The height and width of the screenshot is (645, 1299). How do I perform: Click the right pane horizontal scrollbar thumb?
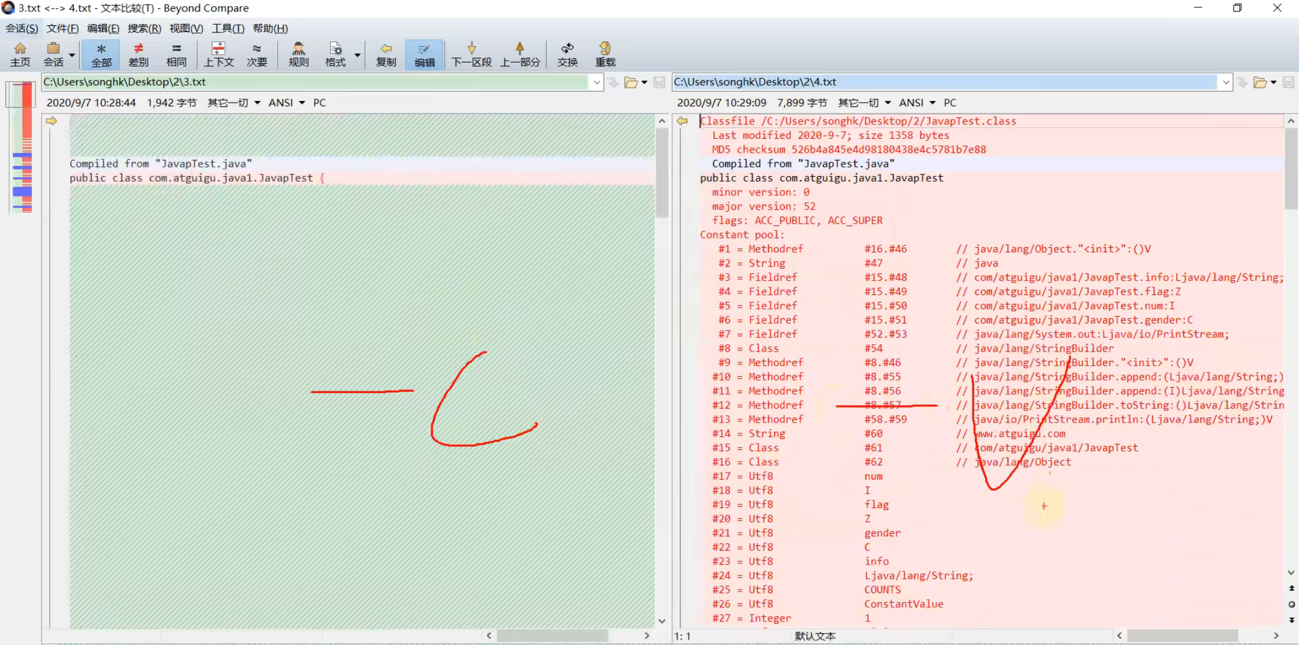coord(1182,635)
